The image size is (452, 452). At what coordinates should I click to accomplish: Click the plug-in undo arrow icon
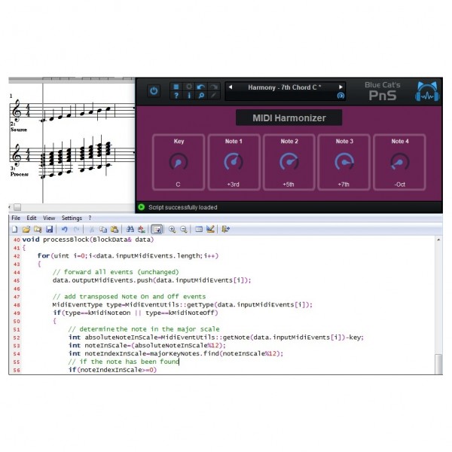click(201, 87)
